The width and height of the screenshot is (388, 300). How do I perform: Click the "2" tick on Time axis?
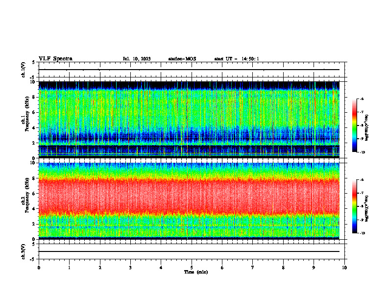point(100,268)
